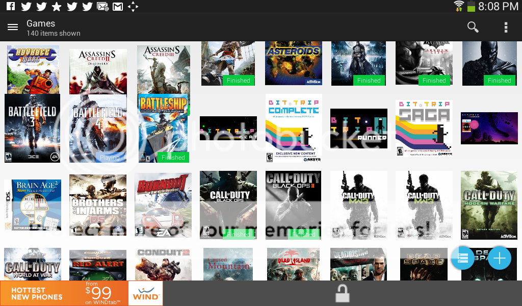Open Call of Duty World at War cover

[x=33, y=264]
